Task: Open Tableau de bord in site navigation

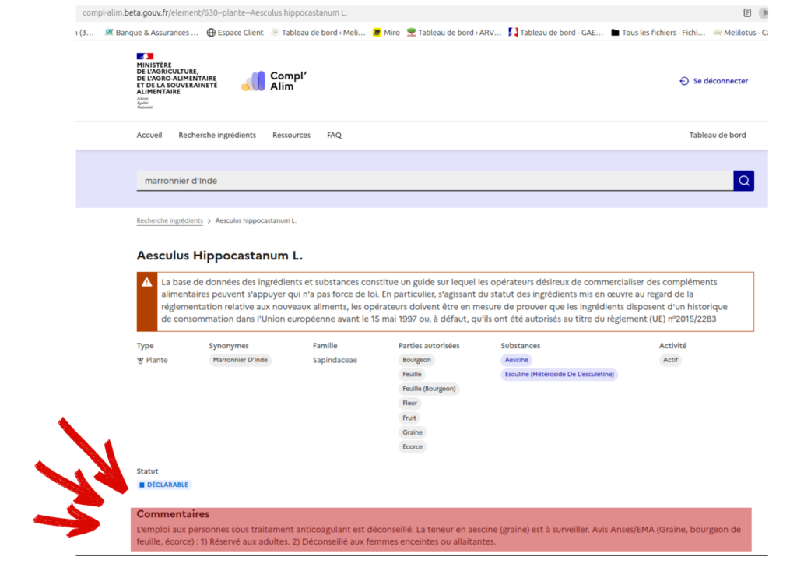Action: tap(717, 136)
